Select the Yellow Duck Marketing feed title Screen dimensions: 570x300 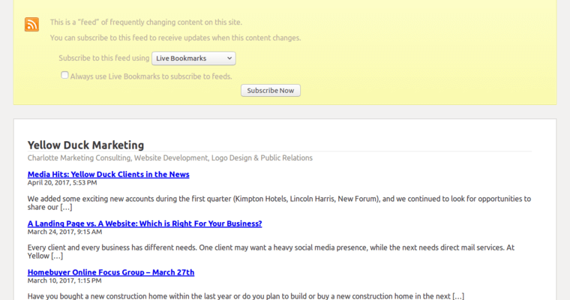(x=85, y=145)
